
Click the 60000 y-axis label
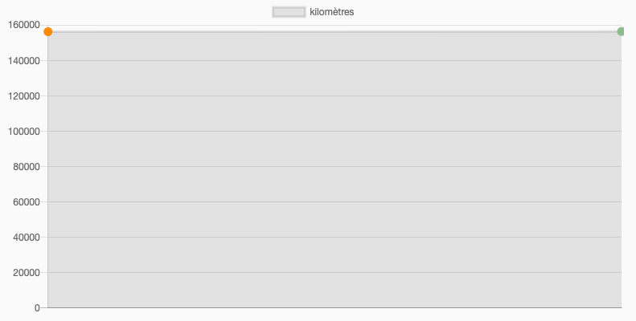point(27,201)
